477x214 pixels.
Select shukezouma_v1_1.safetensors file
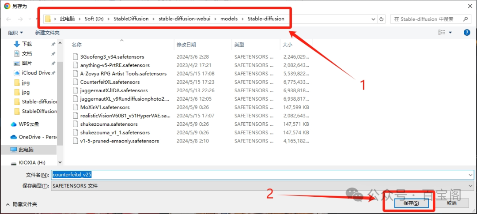coord(115,132)
